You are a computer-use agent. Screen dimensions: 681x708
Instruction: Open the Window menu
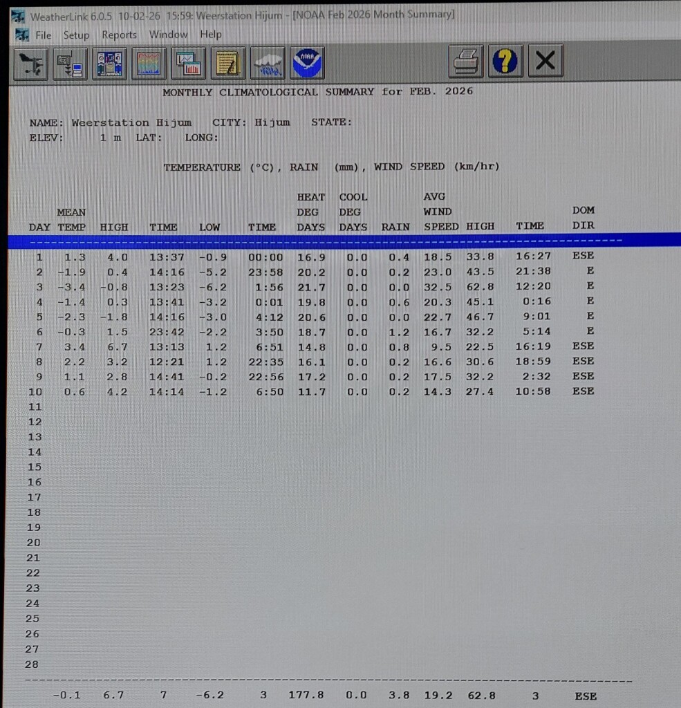pos(168,34)
